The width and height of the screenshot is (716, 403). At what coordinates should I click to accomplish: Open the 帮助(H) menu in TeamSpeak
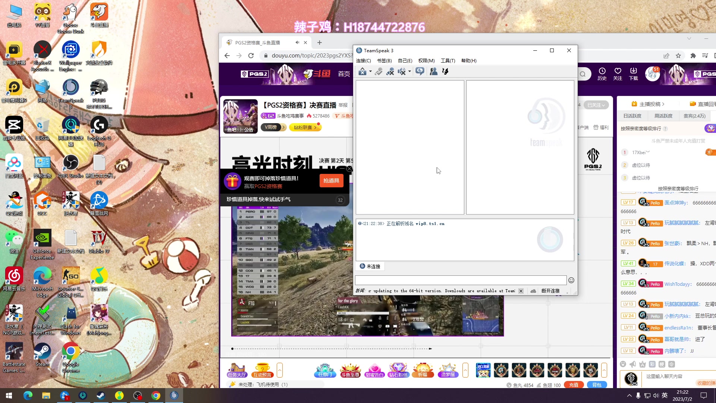tap(469, 60)
